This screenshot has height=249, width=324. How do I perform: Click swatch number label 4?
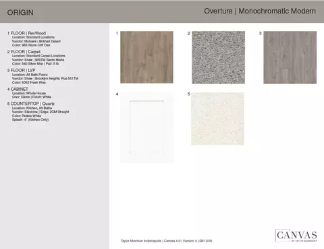point(117,94)
